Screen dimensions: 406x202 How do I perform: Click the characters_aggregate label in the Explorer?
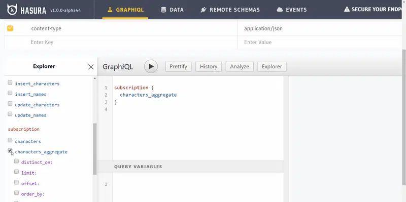[x=41, y=152]
